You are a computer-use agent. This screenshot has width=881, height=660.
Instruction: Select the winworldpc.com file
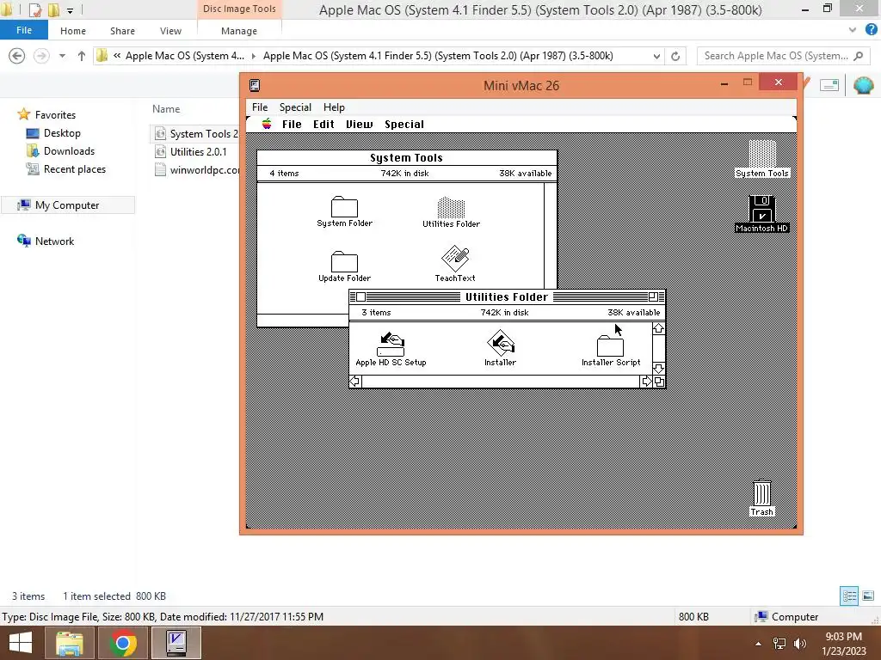point(197,169)
